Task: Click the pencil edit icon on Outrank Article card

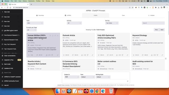Action: tap(92, 55)
